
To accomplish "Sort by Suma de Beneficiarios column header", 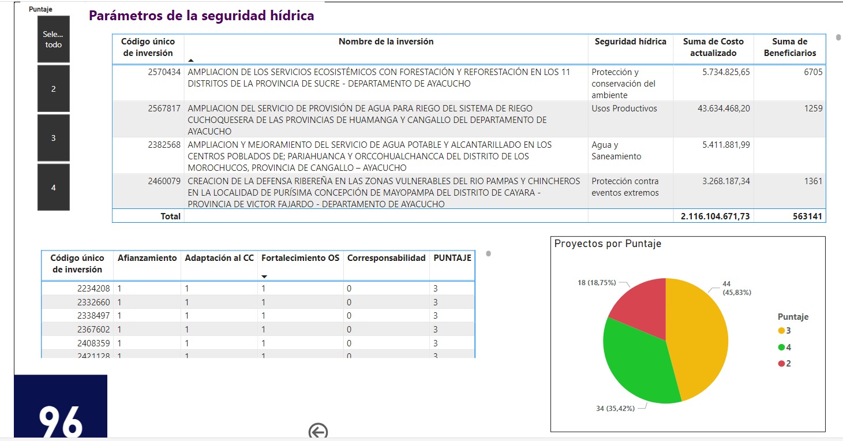I will tap(790, 47).
